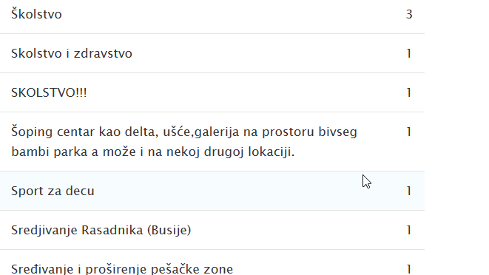Click count 1 beside SKOLSTVO!!!
Screen dimensions: 489x275
[409, 92]
